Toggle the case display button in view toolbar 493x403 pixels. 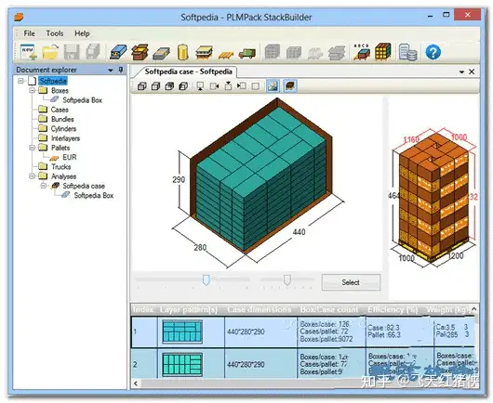(290, 85)
